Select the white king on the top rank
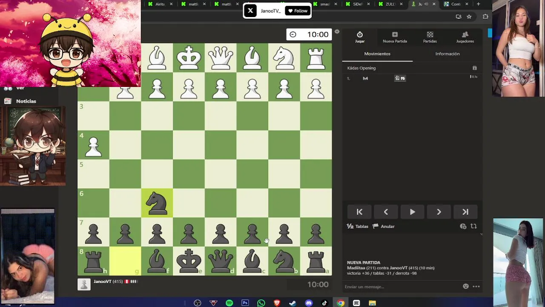545x307 pixels. (x=189, y=58)
